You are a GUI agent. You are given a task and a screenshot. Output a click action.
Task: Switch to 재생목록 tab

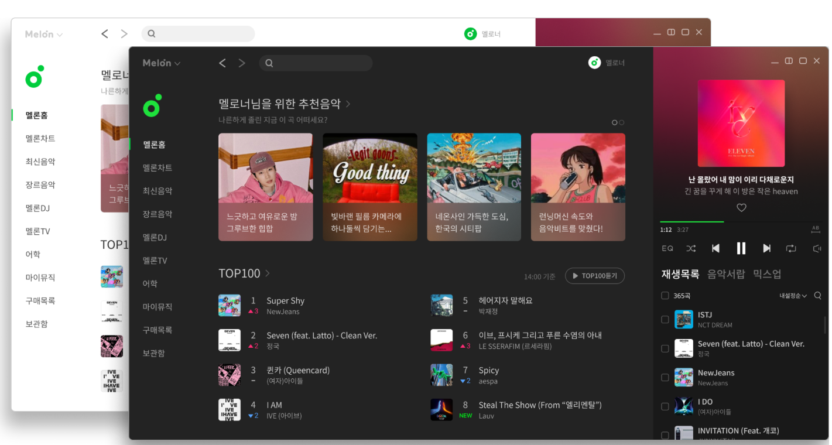pyautogui.click(x=680, y=274)
